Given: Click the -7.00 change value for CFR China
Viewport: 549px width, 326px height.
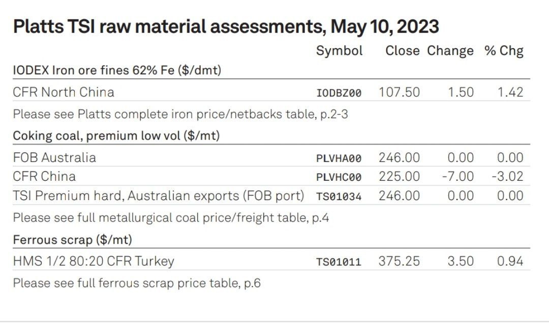Looking at the screenshot, I should click(457, 177).
